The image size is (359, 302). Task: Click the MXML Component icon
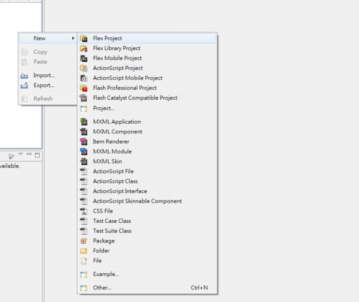coord(84,132)
